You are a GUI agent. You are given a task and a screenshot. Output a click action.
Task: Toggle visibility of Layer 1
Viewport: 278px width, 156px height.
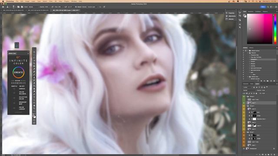244,145
